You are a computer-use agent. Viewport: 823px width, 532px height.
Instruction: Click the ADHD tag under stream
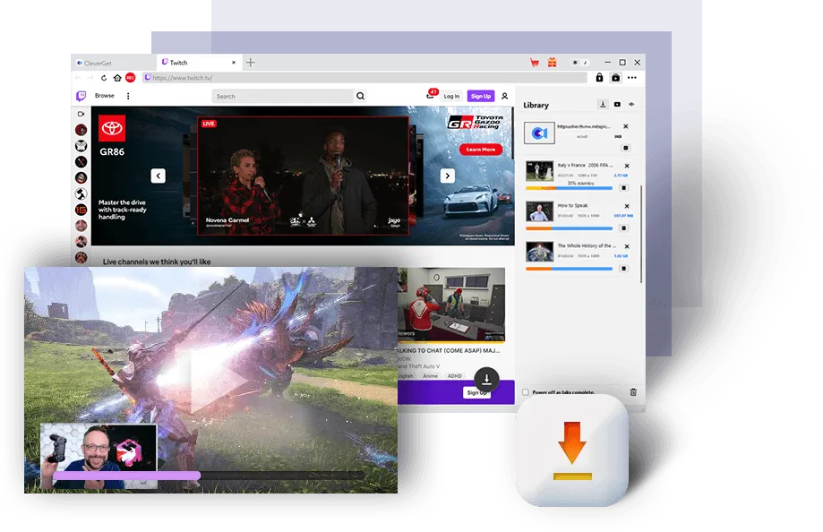(x=455, y=376)
